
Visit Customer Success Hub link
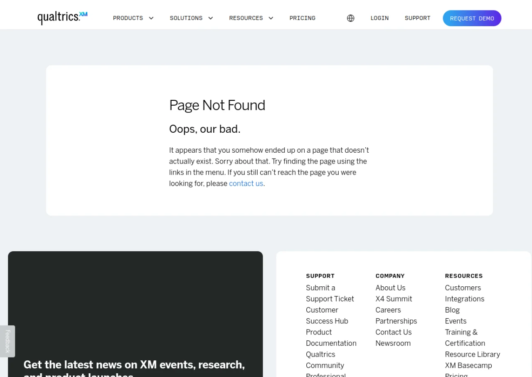pyautogui.click(x=327, y=315)
